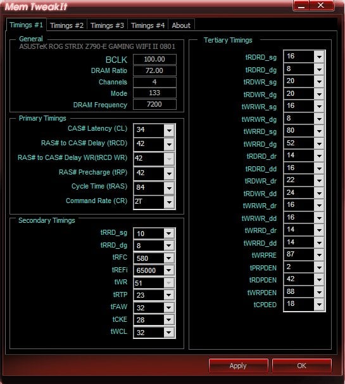Click the tWR value 51
Image resolution: width=345 pixels, height=384 pixels.
tap(149, 283)
